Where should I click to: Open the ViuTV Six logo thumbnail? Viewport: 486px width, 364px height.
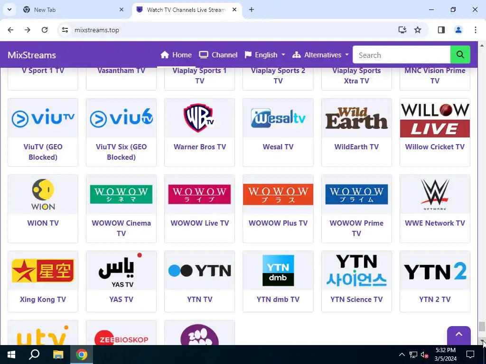[121, 118]
